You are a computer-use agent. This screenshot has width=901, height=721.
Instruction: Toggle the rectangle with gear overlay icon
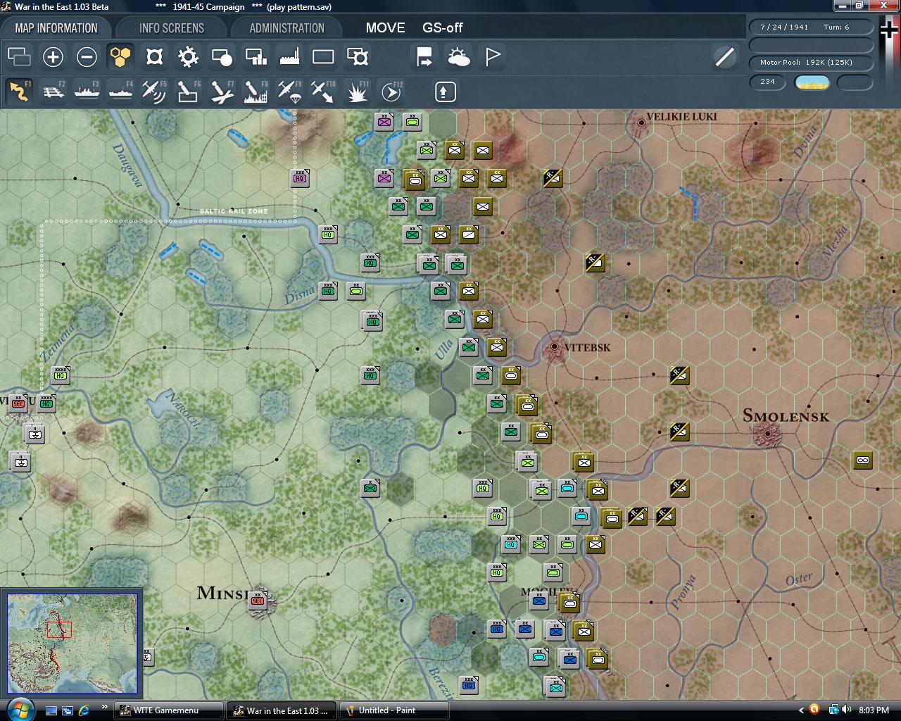pyautogui.click(x=357, y=56)
